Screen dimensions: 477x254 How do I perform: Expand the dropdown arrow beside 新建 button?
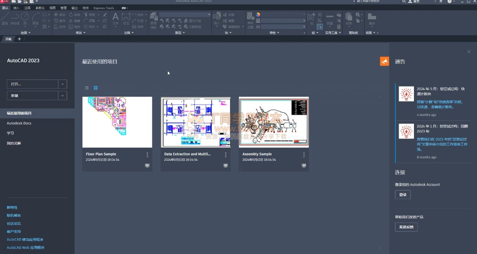point(63,95)
